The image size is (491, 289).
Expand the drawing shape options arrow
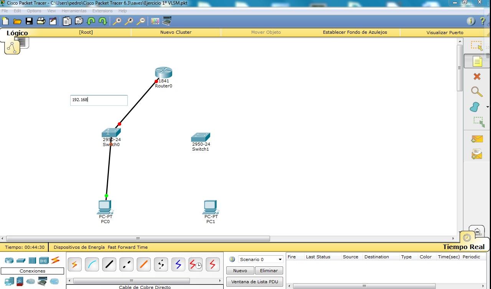(x=488, y=107)
